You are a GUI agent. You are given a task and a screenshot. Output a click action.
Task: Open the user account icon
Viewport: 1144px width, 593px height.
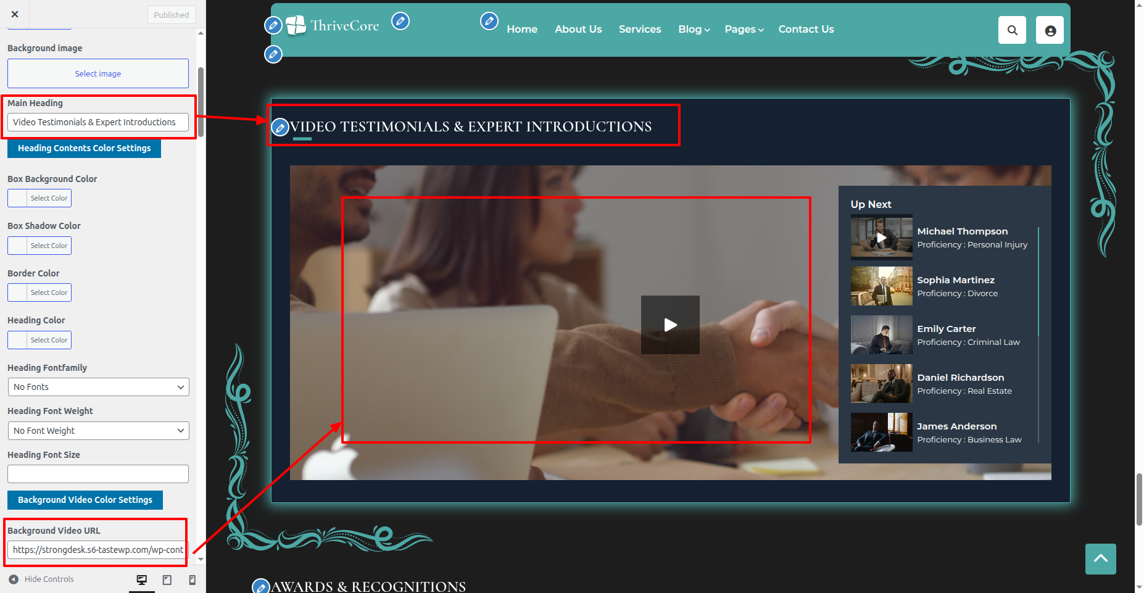click(1050, 30)
